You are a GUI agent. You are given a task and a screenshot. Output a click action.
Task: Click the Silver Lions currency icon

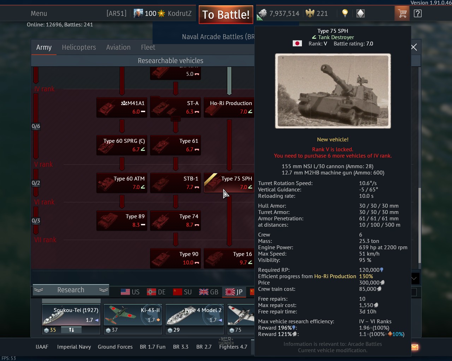point(262,13)
